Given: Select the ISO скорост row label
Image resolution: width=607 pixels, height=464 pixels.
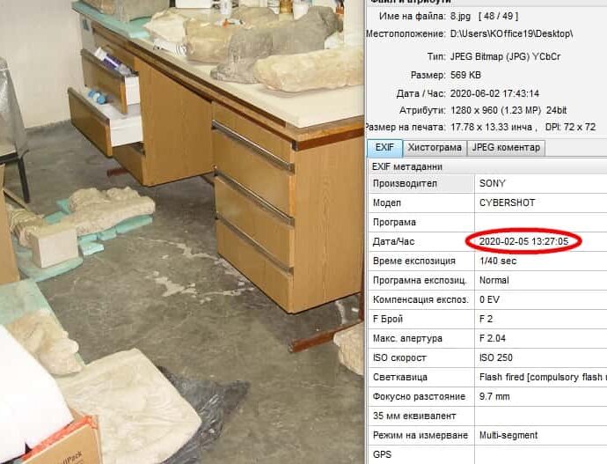Looking at the screenshot, I should [399, 357].
